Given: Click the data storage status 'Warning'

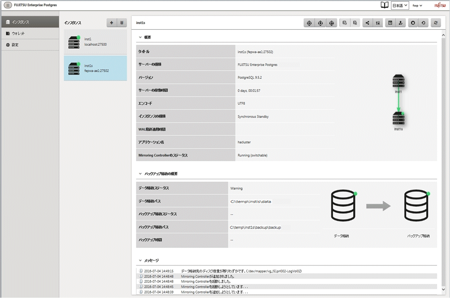Looking at the screenshot, I should point(236,188).
